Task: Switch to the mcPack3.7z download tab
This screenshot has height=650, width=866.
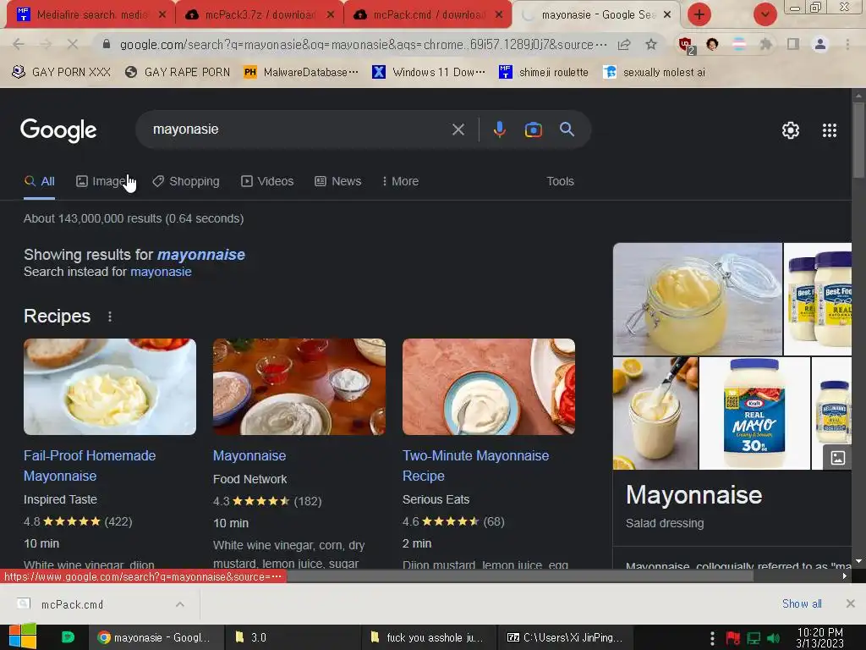Action: tap(260, 15)
